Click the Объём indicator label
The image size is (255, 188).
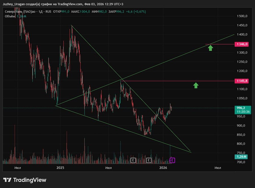tap(10, 16)
